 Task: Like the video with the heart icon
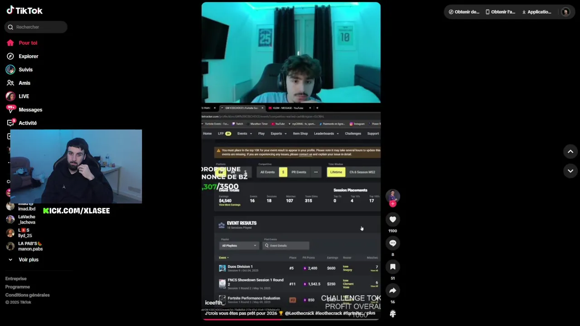click(393, 220)
